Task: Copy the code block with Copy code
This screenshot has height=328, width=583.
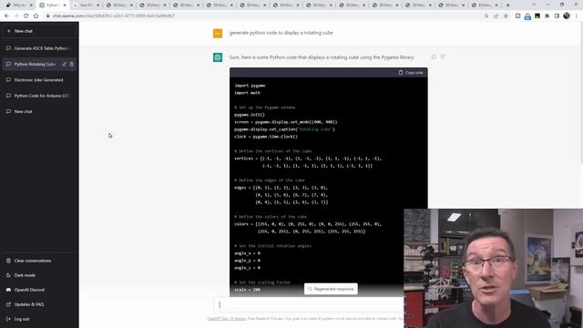Action: pyautogui.click(x=411, y=73)
